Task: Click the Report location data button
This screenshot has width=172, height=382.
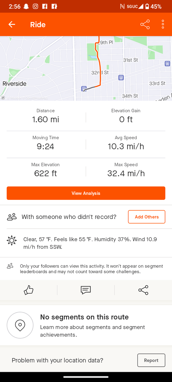Action: point(151,360)
